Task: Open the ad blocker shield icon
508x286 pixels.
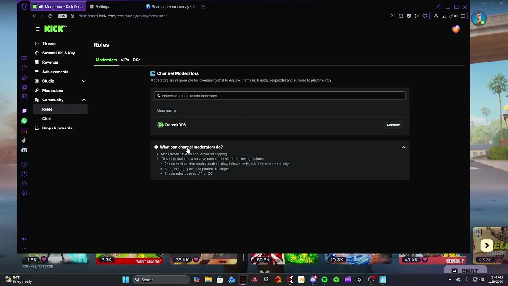Action: pos(409,16)
